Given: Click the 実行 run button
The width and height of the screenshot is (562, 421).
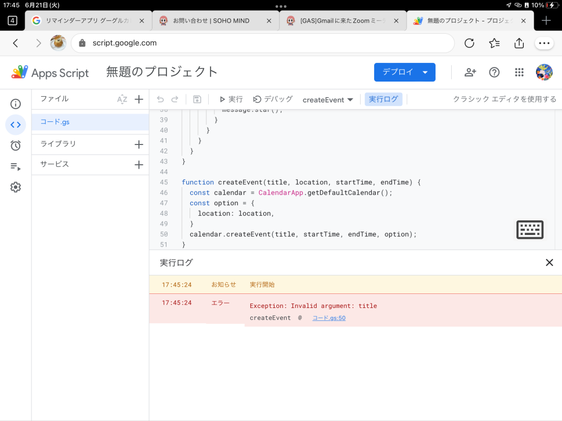Looking at the screenshot, I should coord(231,99).
